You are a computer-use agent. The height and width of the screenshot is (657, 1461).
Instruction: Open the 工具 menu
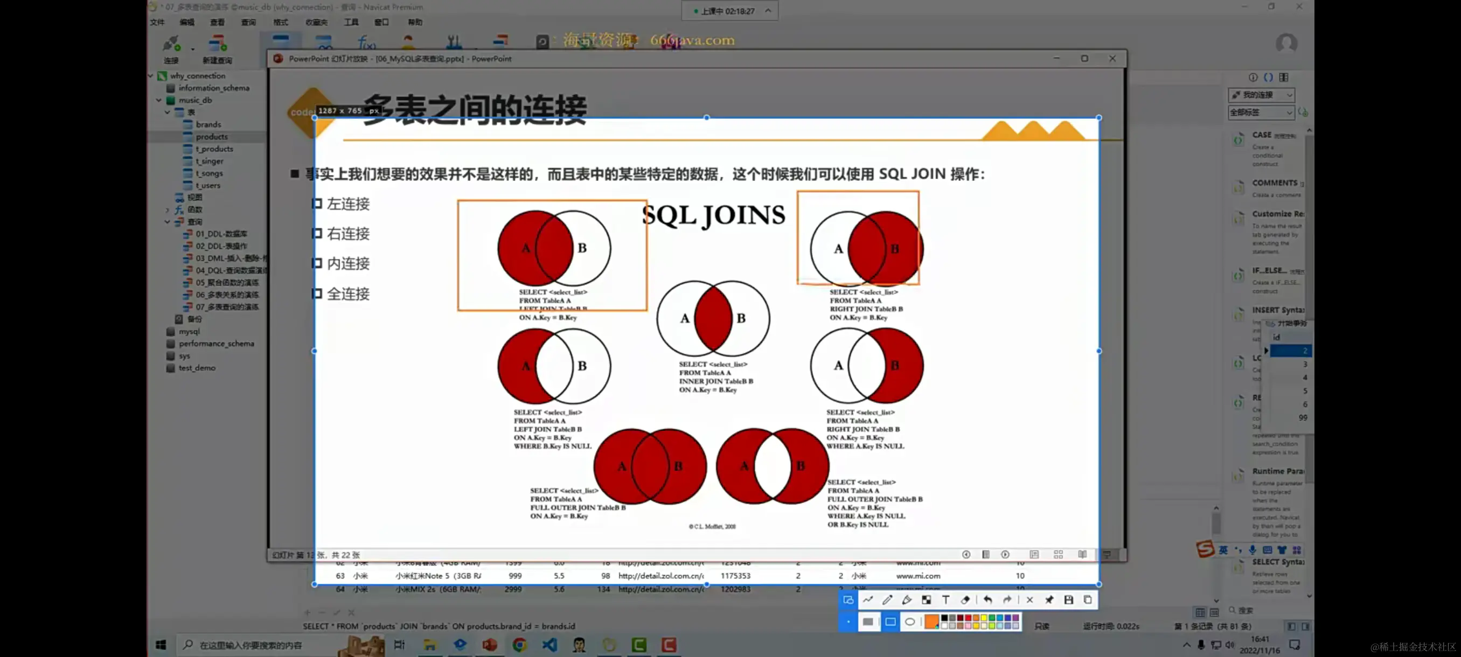coord(351,22)
